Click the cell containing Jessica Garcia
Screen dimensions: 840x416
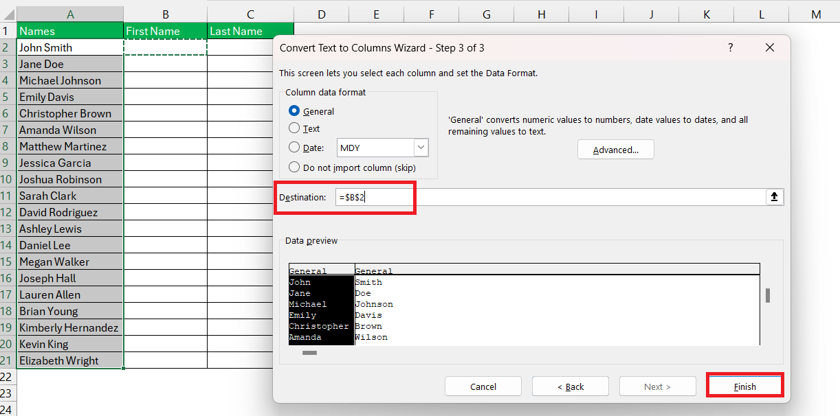(x=70, y=163)
